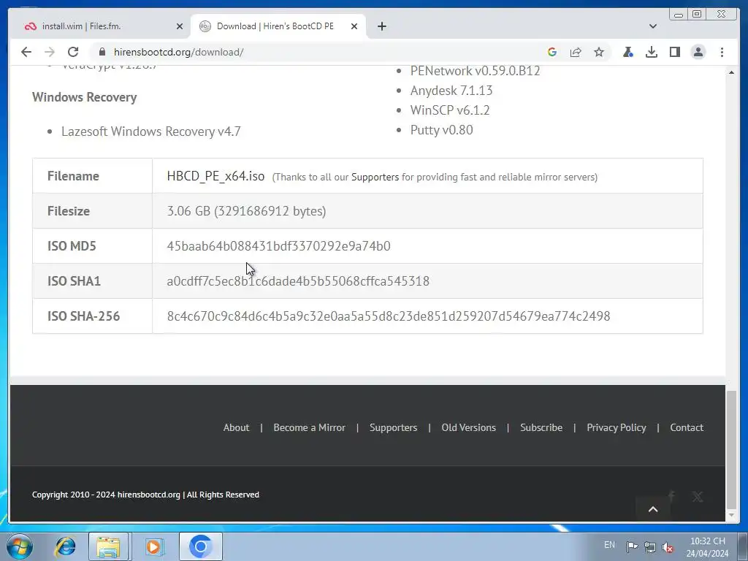Click the X (Twitter) icon in the footer
Image resolution: width=748 pixels, height=561 pixels.
tap(698, 497)
